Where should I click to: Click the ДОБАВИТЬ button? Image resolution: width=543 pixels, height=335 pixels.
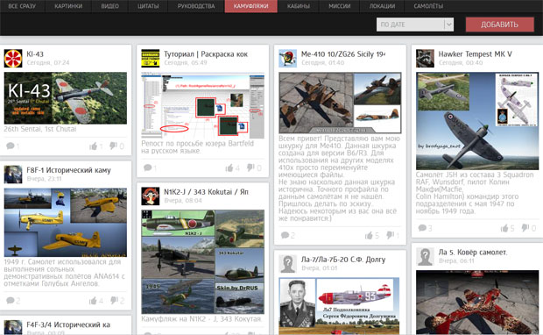click(499, 25)
